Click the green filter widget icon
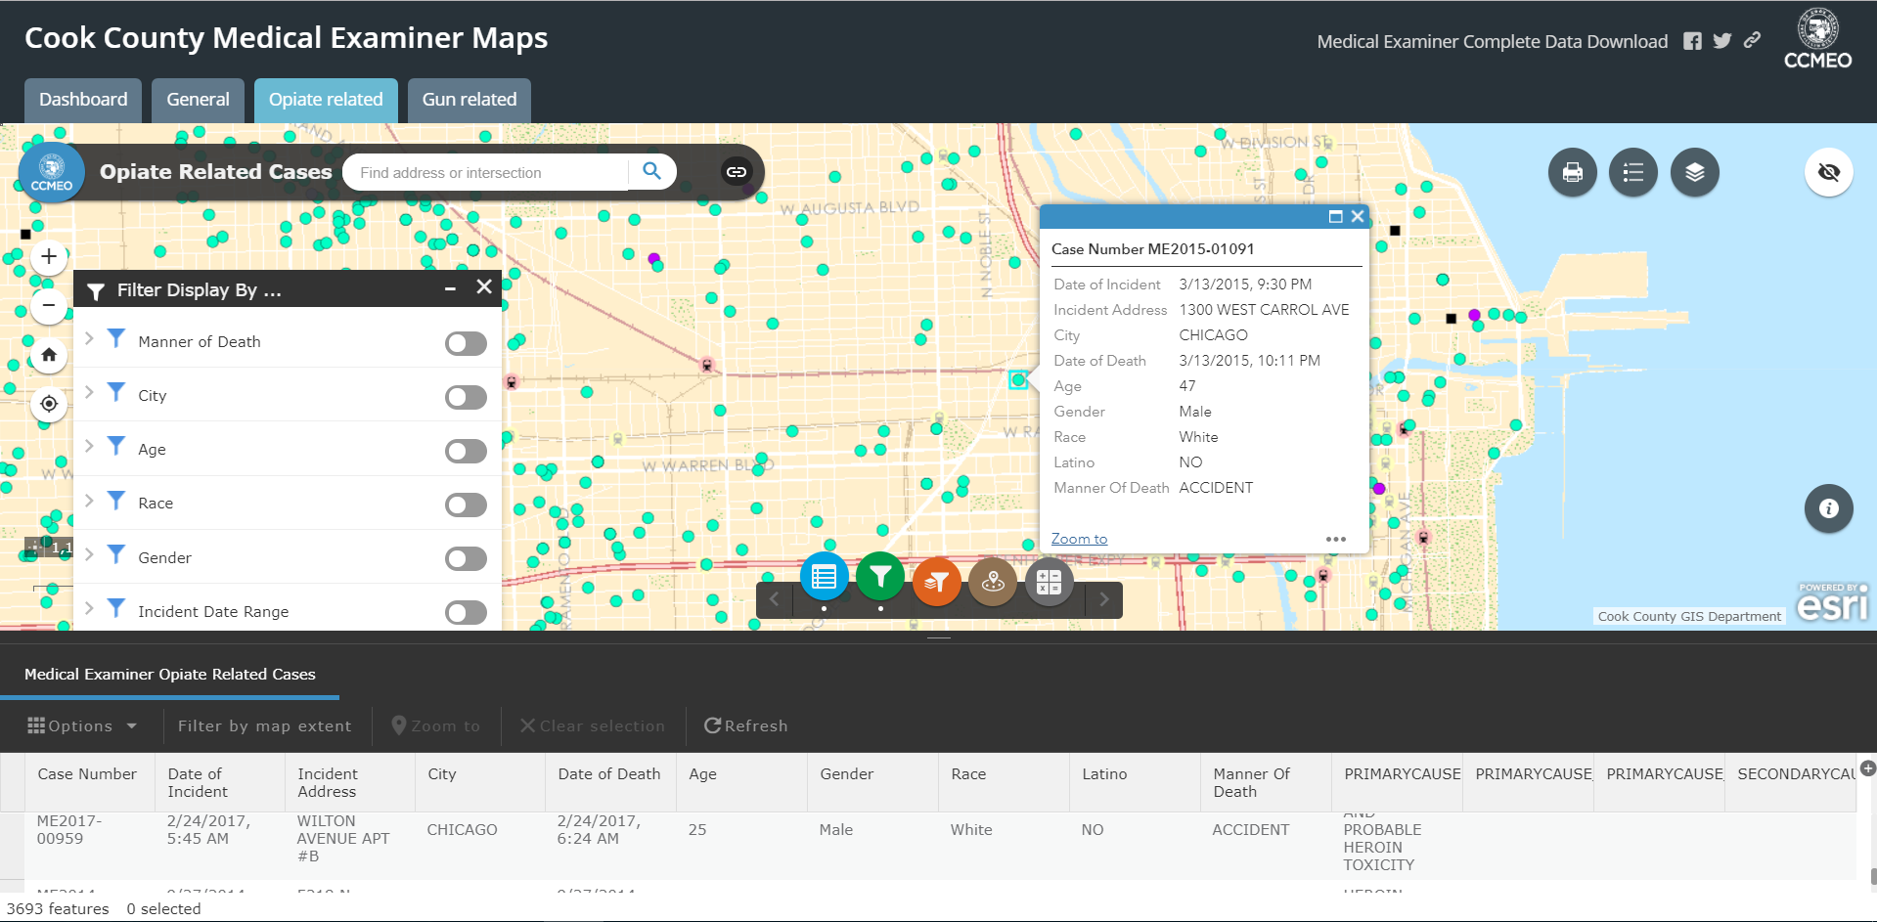The width and height of the screenshot is (1877, 922). [880, 578]
